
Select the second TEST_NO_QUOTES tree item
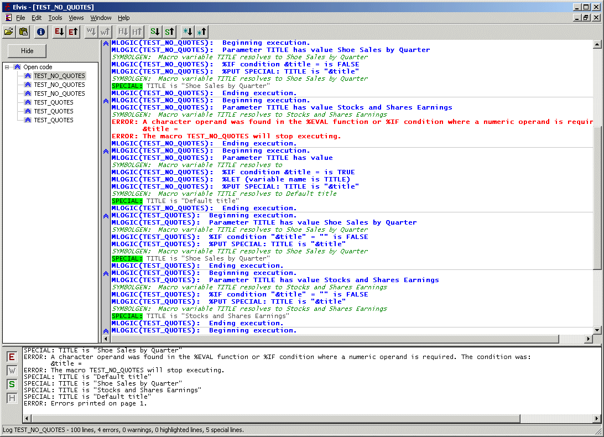pos(59,85)
